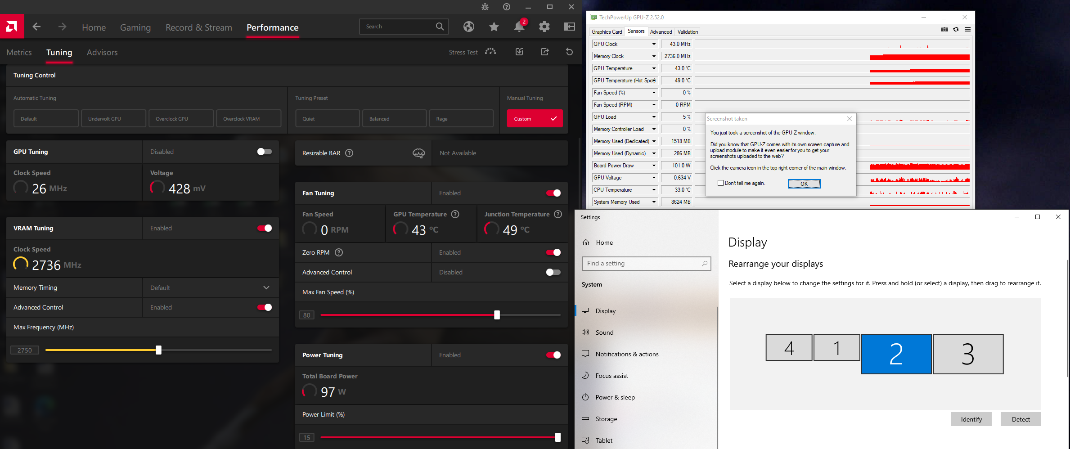Viewport: 1070px width, 449px height.
Task: Click GPU-Z camera screenshot icon
Action: coord(944,29)
